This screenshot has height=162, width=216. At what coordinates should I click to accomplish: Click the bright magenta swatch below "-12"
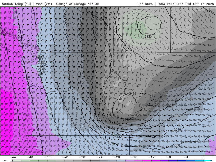(x=147, y=161)
